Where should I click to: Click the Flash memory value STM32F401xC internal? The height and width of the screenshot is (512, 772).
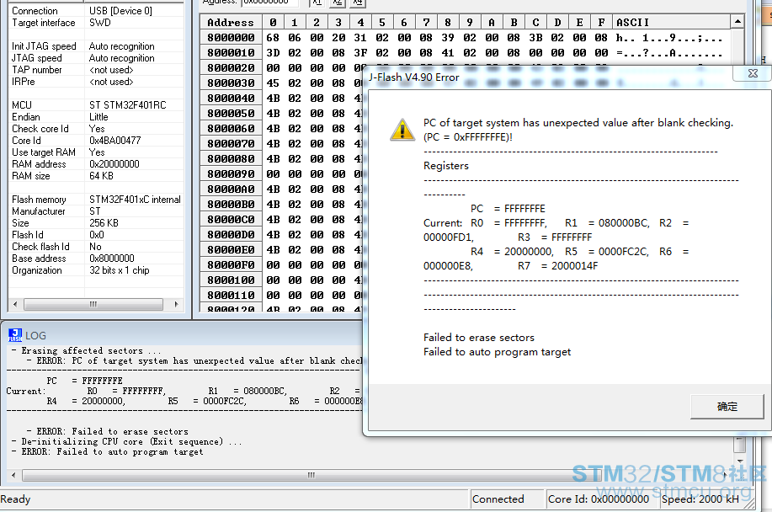[135, 200]
